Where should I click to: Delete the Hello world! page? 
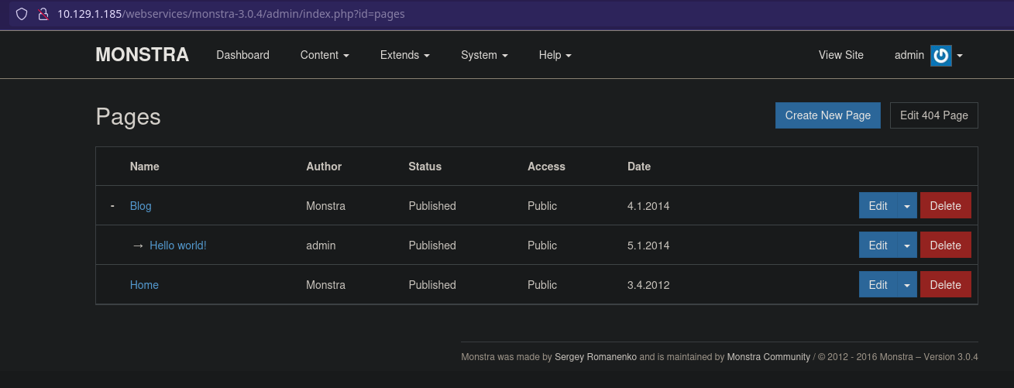pos(945,246)
